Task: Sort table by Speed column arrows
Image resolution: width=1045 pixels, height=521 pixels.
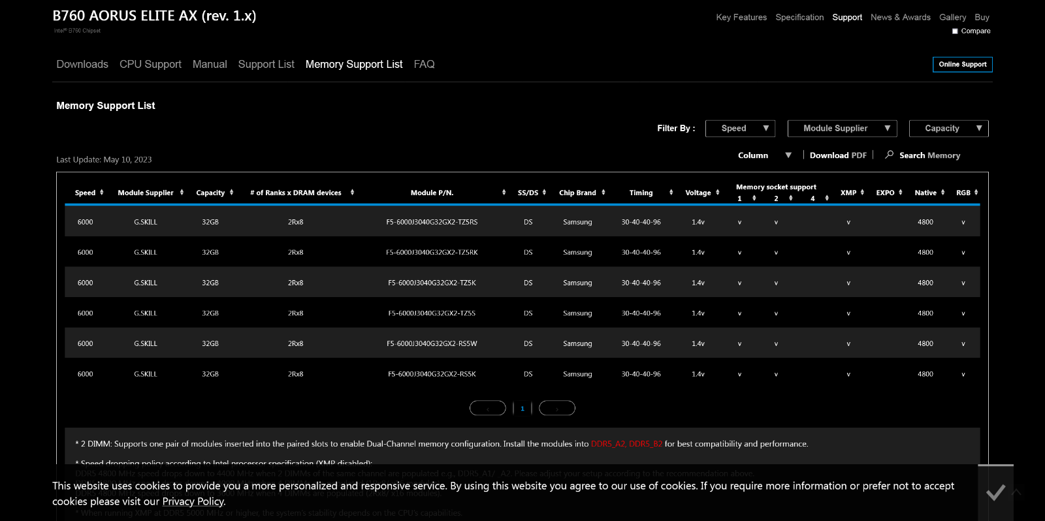Action: (x=101, y=193)
